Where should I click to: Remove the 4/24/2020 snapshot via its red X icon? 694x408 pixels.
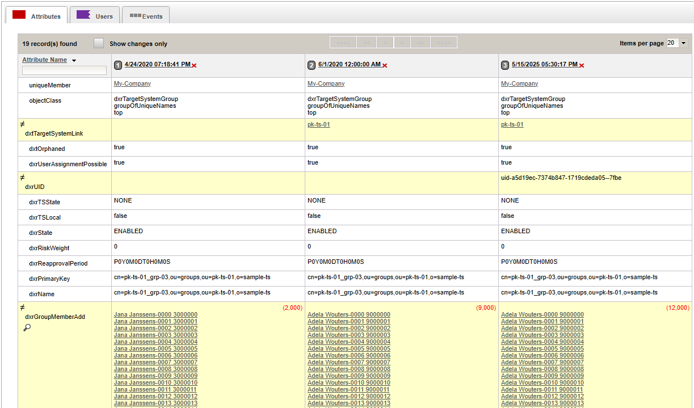pos(194,65)
